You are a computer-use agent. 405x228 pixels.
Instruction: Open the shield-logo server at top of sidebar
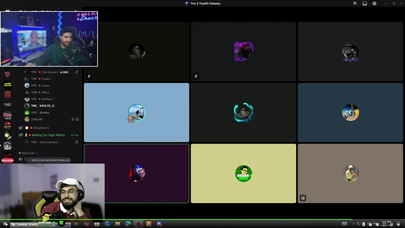[x=8, y=74]
